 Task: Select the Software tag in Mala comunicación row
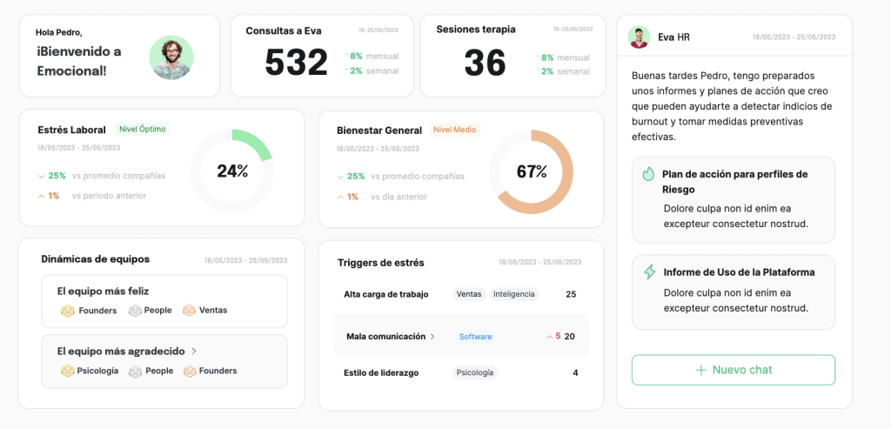pos(475,337)
